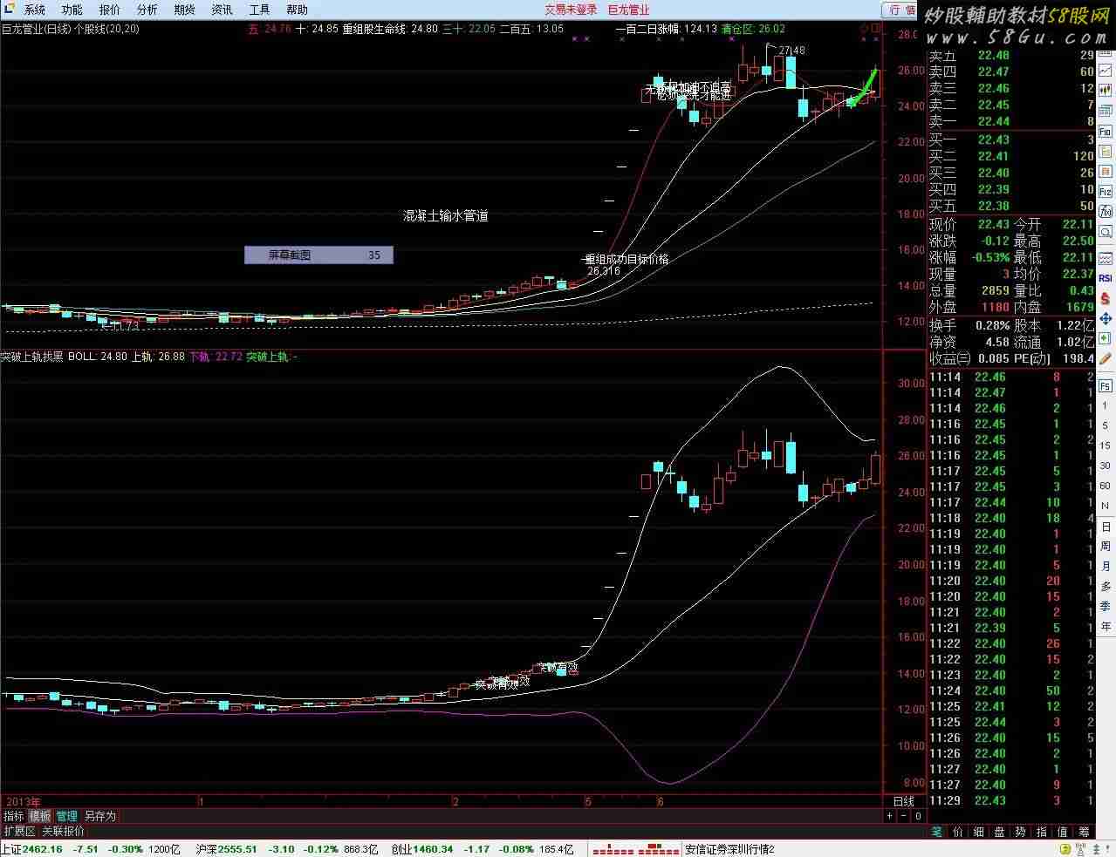Switch to 多 multi-day period
This screenshot has height=857, width=1116.
(x=1106, y=586)
